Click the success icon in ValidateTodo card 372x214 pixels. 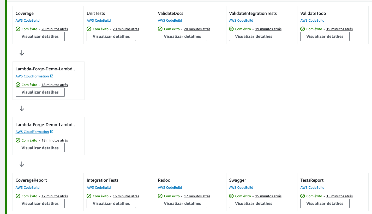pos(303,29)
